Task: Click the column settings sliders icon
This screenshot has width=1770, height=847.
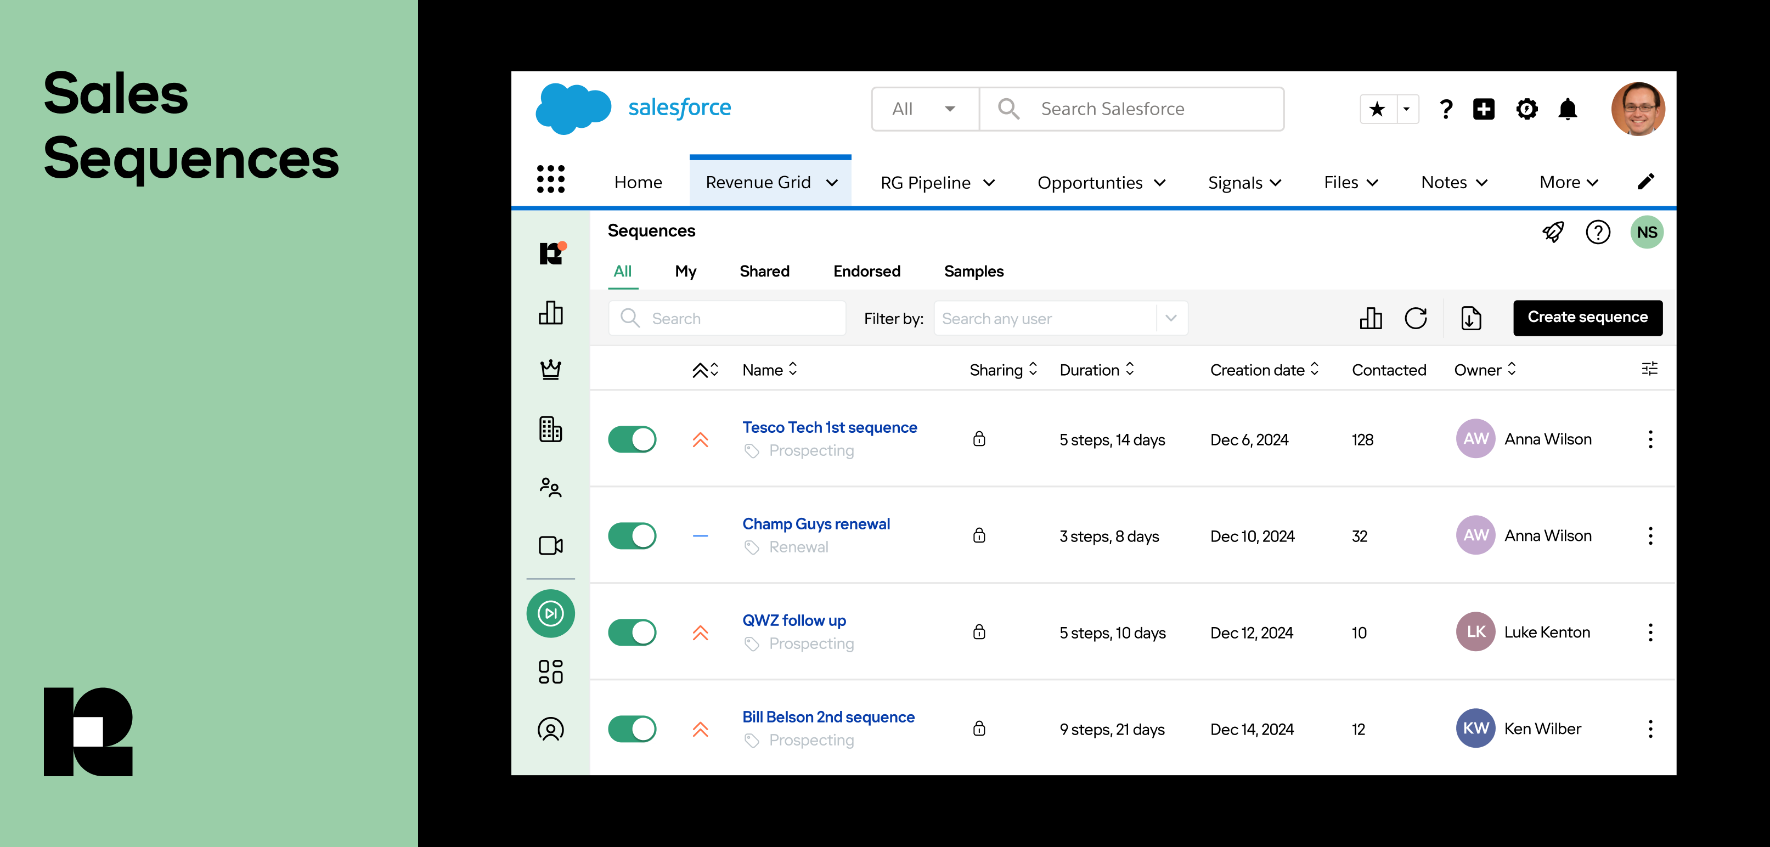Action: (1649, 369)
